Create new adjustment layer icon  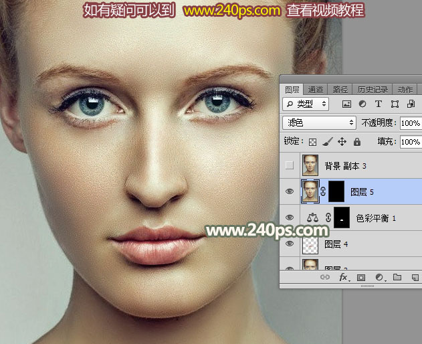pyautogui.click(x=381, y=277)
